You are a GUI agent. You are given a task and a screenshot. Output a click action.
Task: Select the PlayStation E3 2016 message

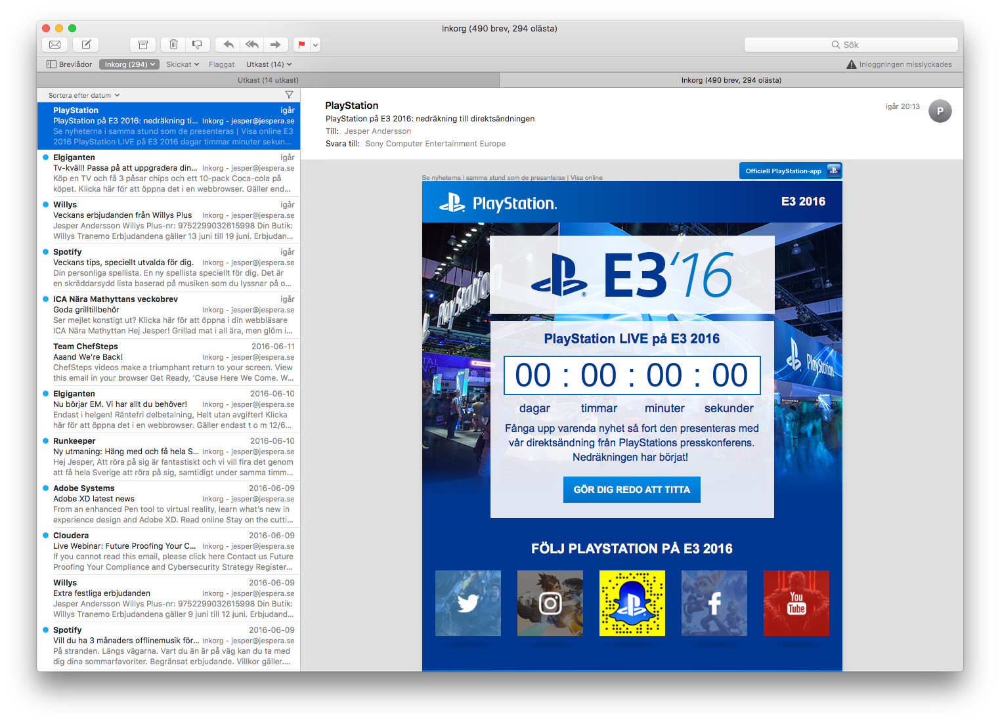tap(169, 126)
